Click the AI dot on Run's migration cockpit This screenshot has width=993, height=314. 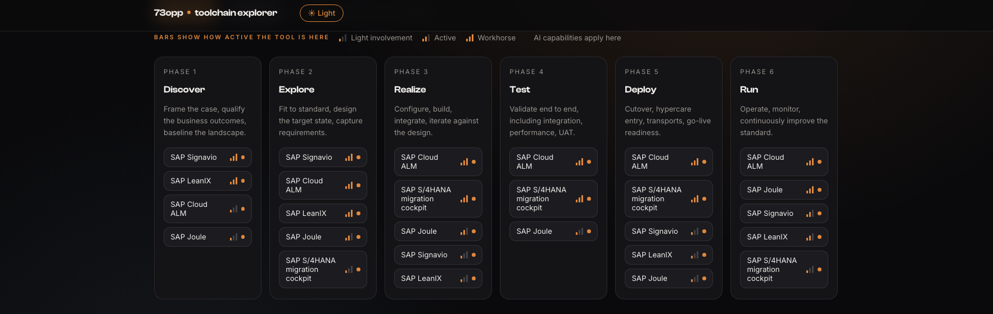click(x=819, y=270)
